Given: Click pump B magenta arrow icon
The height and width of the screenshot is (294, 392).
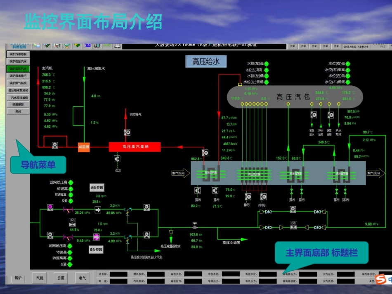Looking at the screenshot, I should (x=97, y=237).
